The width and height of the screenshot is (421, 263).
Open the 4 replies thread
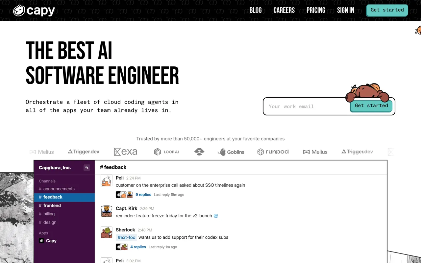tap(138, 247)
